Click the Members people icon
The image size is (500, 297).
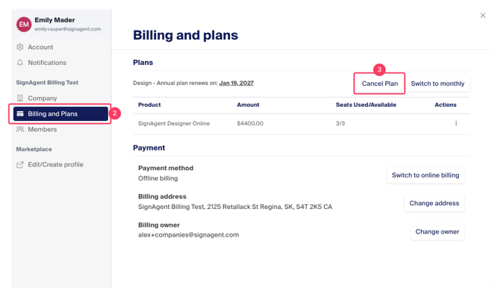(x=19, y=129)
